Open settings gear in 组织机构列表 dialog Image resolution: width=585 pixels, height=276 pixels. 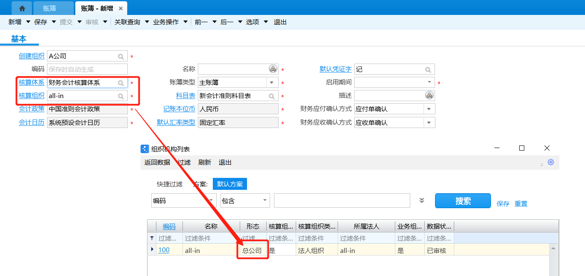tap(551, 162)
